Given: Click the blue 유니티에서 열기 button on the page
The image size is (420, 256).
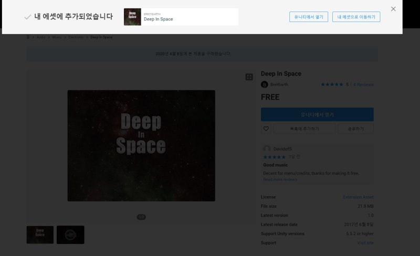Looking at the screenshot, I should coord(317,114).
